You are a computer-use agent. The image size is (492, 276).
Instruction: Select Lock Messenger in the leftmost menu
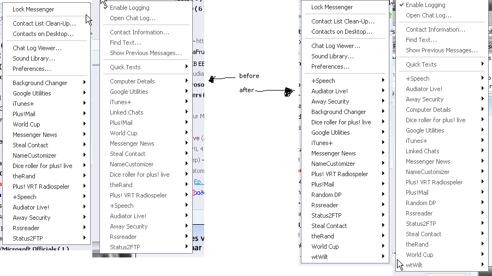33,9
